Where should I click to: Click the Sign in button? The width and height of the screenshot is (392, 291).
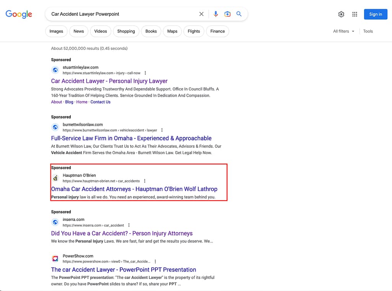376,14
